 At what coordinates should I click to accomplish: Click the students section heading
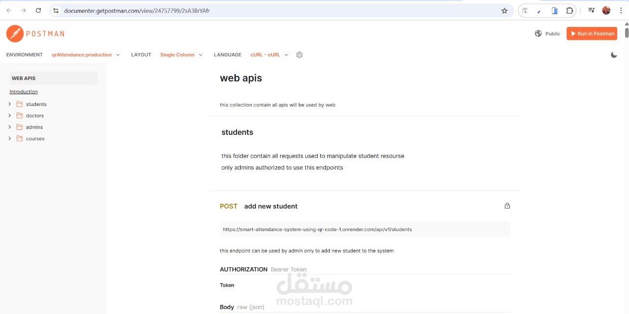coord(237,132)
